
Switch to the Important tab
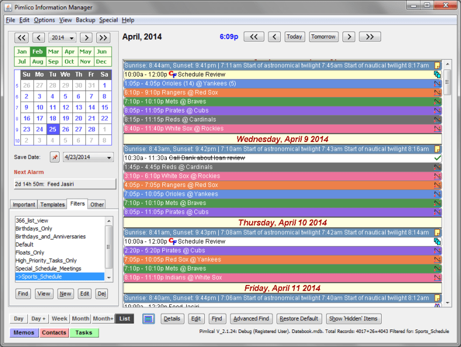(x=24, y=204)
